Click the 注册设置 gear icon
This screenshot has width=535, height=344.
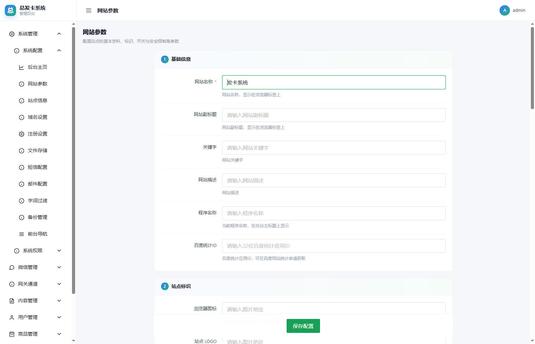tap(22, 134)
